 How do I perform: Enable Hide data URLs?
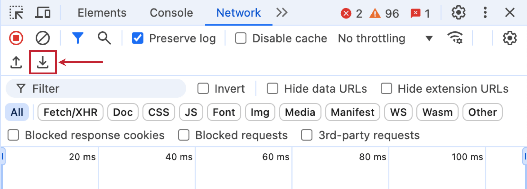pos(272,89)
